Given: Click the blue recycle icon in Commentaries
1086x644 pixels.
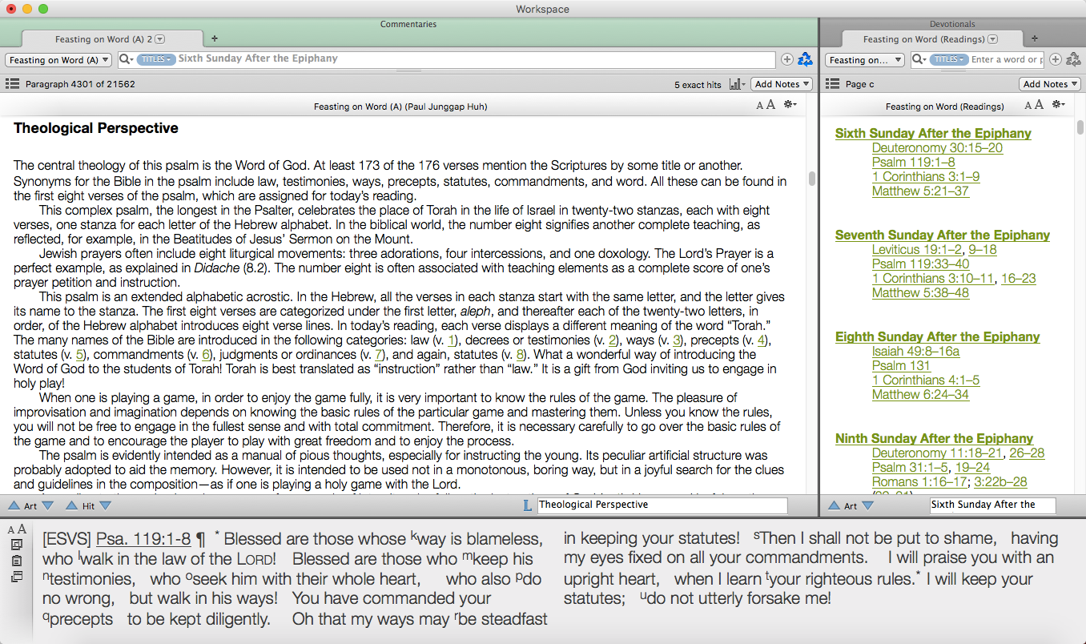Looking at the screenshot, I should (x=805, y=59).
